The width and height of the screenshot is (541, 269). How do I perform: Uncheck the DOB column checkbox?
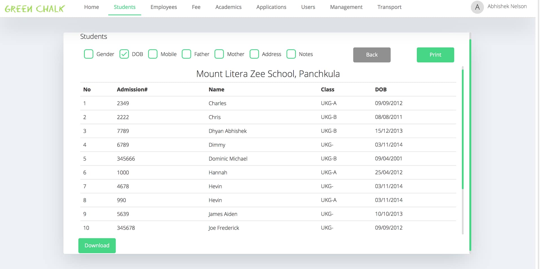[x=124, y=54]
